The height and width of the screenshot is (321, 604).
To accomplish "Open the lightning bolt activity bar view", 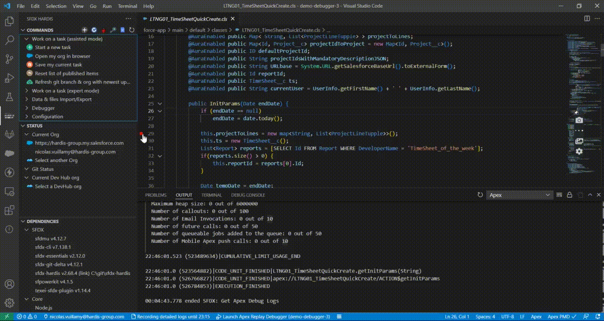I will (x=9, y=172).
